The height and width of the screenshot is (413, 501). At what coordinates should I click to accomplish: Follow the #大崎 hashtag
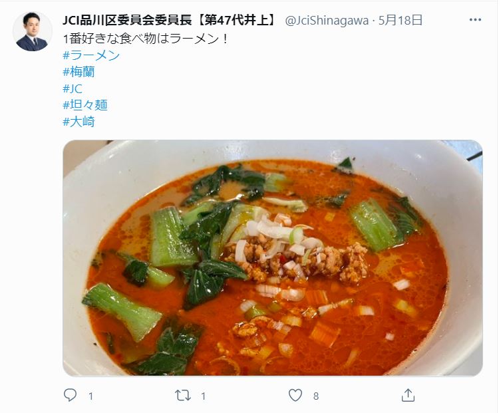(x=79, y=122)
